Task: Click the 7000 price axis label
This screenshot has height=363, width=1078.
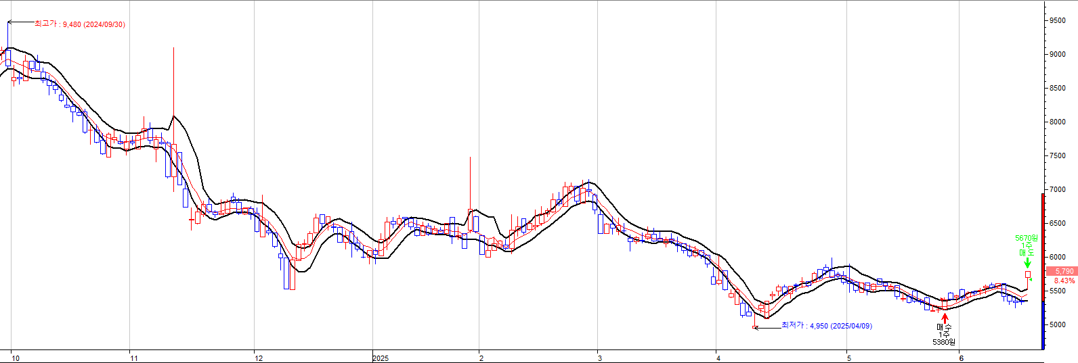Action: (x=1058, y=189)
